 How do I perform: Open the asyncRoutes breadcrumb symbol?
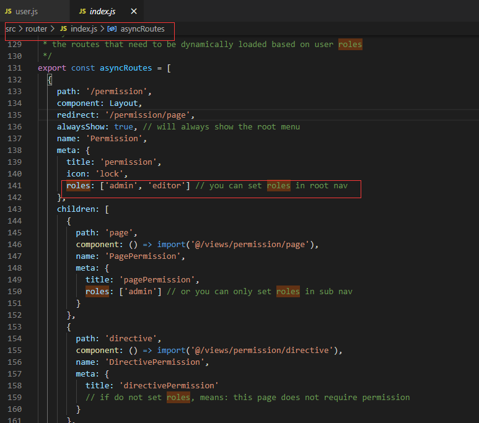pos(143,29)
